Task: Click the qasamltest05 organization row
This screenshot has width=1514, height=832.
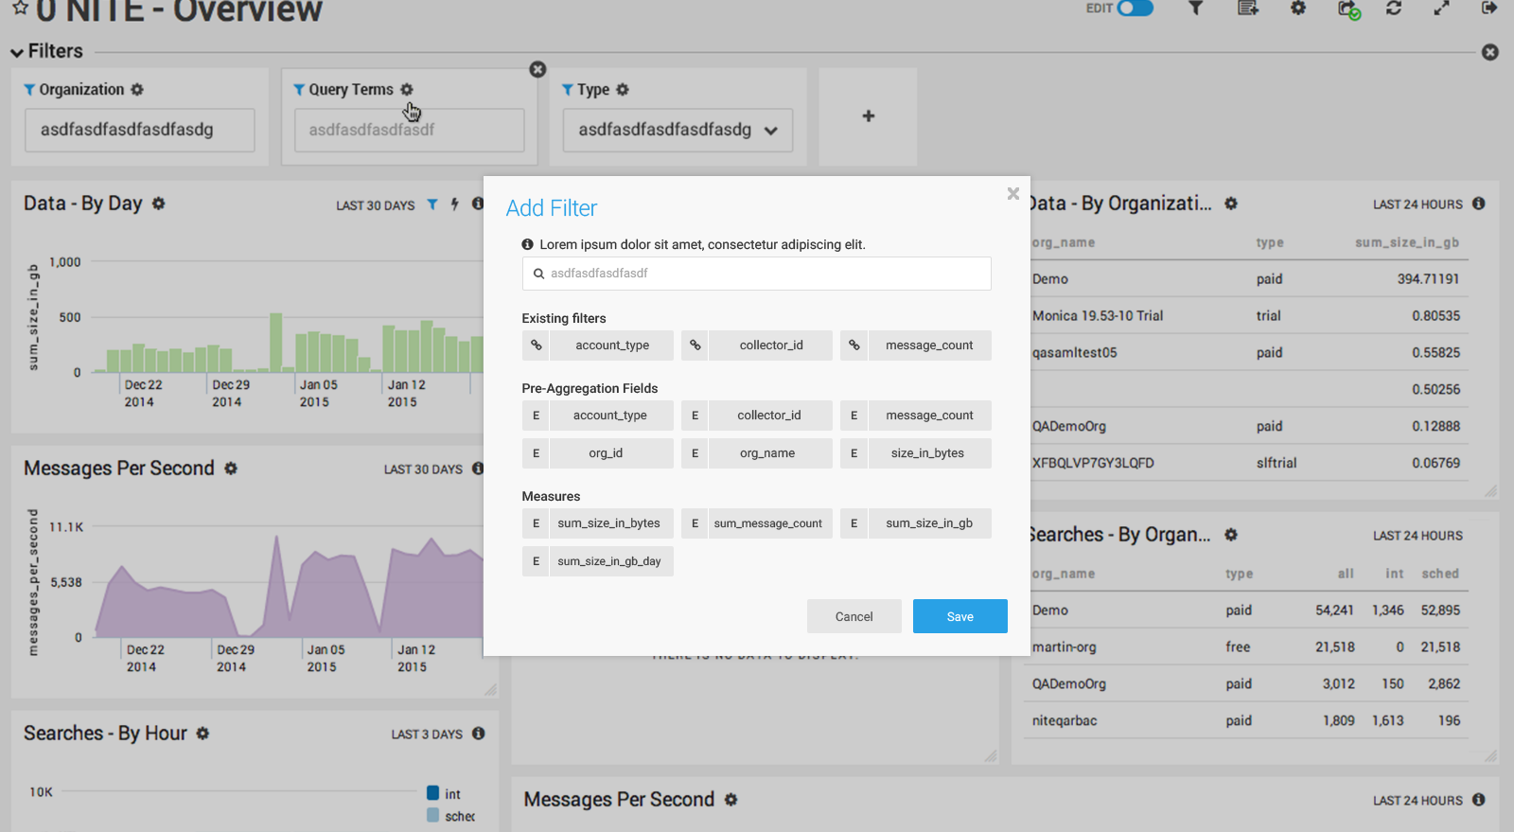Action: [x=1249, y=353]
